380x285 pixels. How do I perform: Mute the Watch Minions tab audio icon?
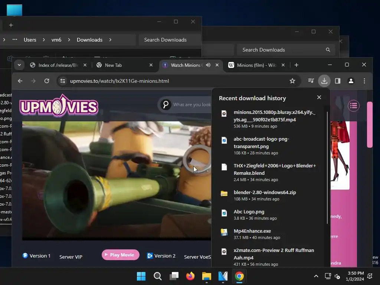click(208, 65)
